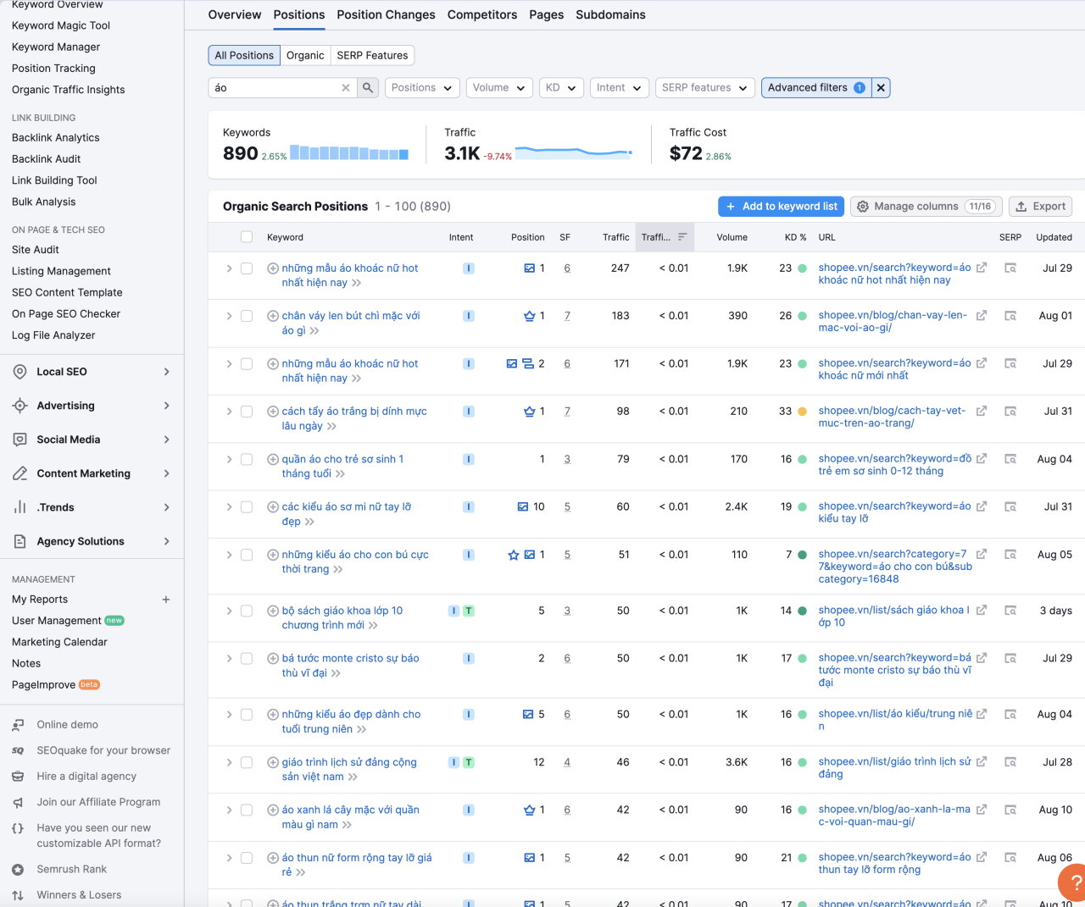Open the Volume filter dropdown

[499, 88]
